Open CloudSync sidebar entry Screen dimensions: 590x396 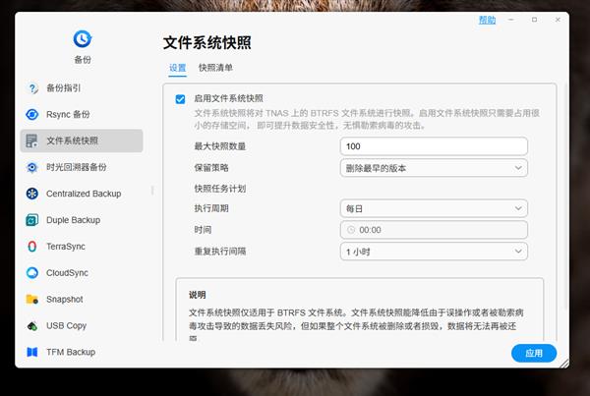tap(82, 272)
